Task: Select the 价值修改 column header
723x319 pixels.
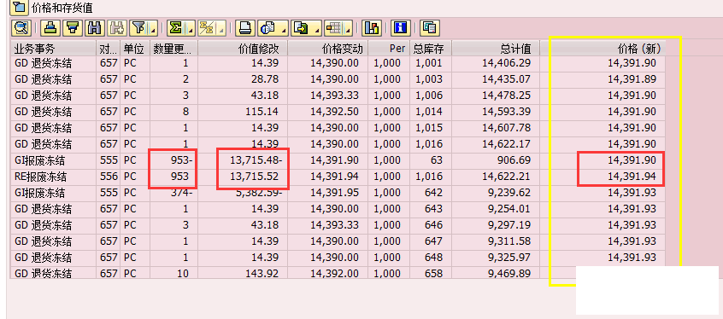Action: (243, 49)
